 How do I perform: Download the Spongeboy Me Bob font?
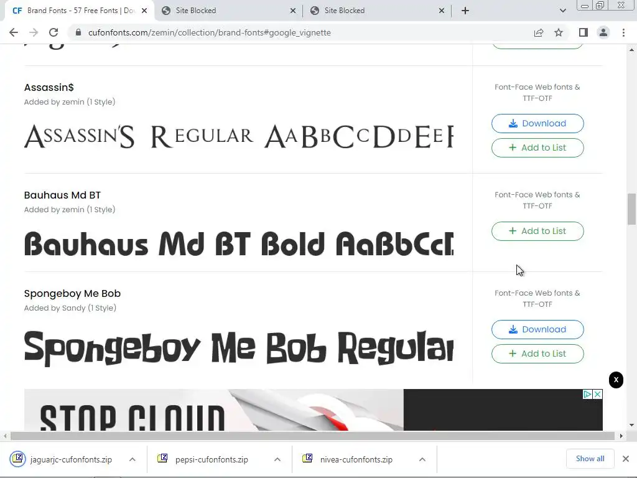(537, 330)
